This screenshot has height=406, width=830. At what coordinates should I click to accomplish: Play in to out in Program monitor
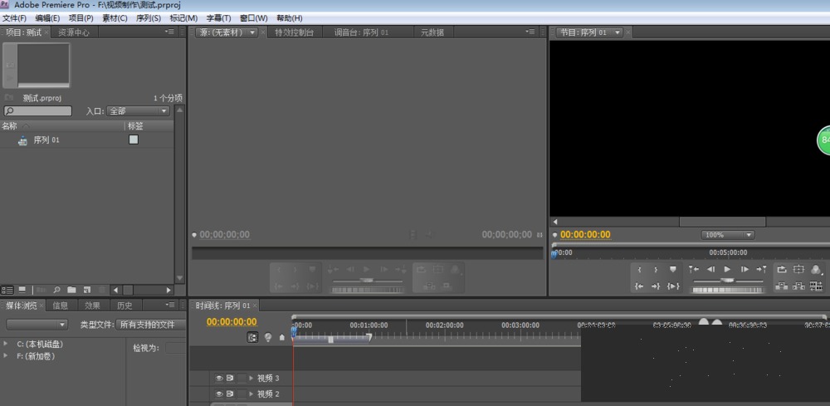pyautogui.click(x=673, y=286)
